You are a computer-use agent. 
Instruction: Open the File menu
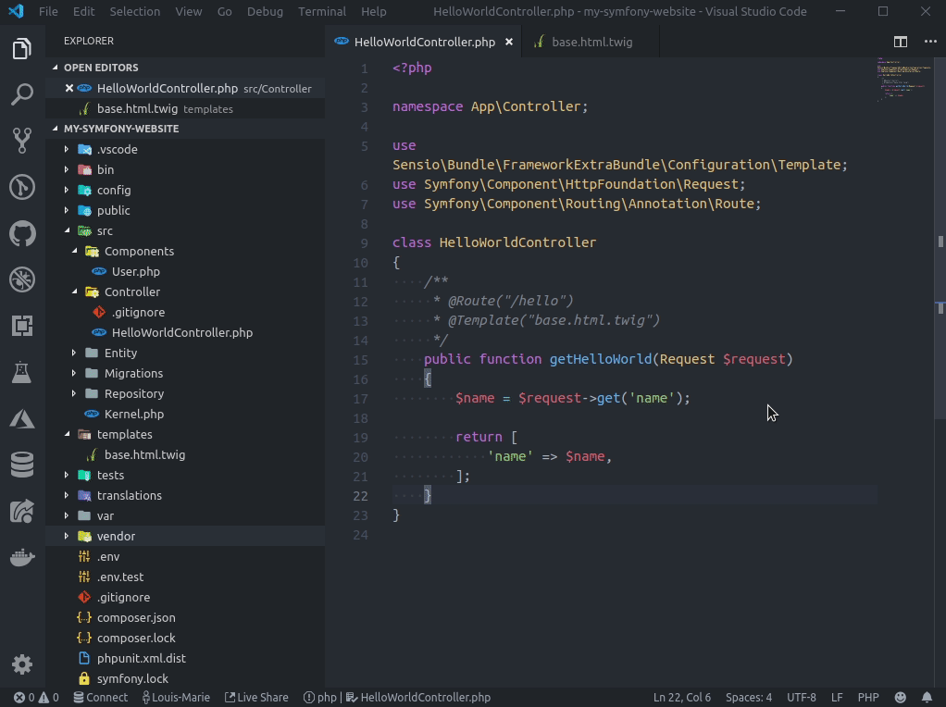tap(48, 11)
